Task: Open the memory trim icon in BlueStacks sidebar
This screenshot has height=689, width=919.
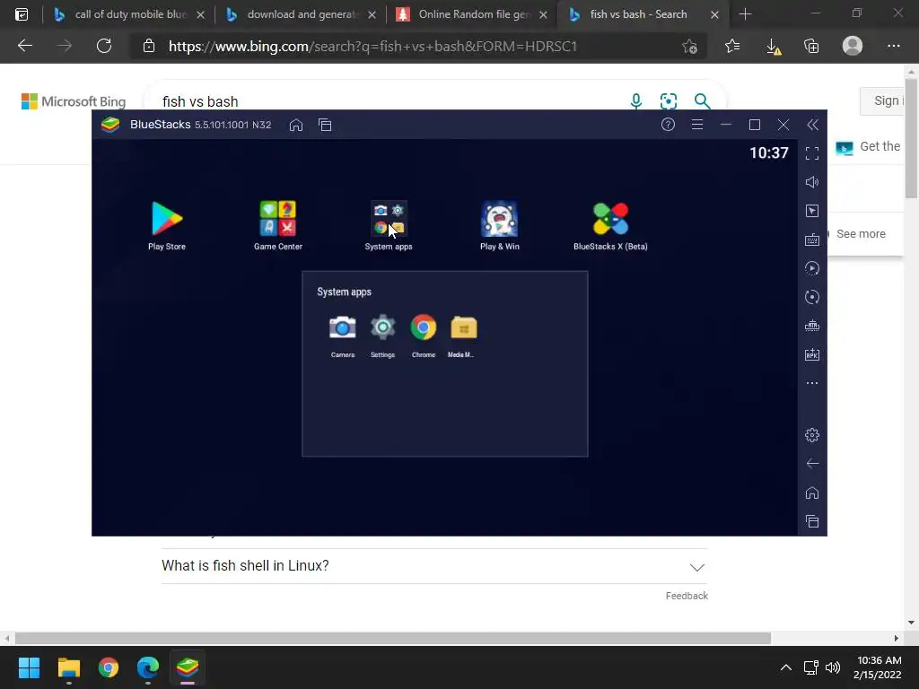Action: [811, 326]
